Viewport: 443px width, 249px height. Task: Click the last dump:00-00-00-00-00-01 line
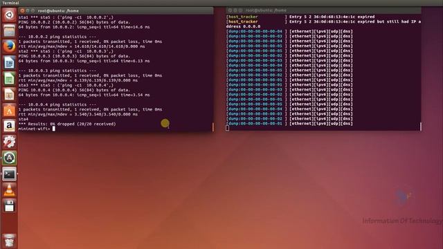point(289,124)
